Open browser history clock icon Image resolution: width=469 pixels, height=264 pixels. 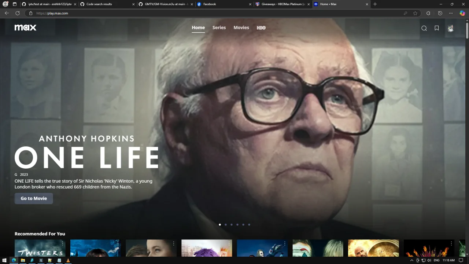(440, 13)
